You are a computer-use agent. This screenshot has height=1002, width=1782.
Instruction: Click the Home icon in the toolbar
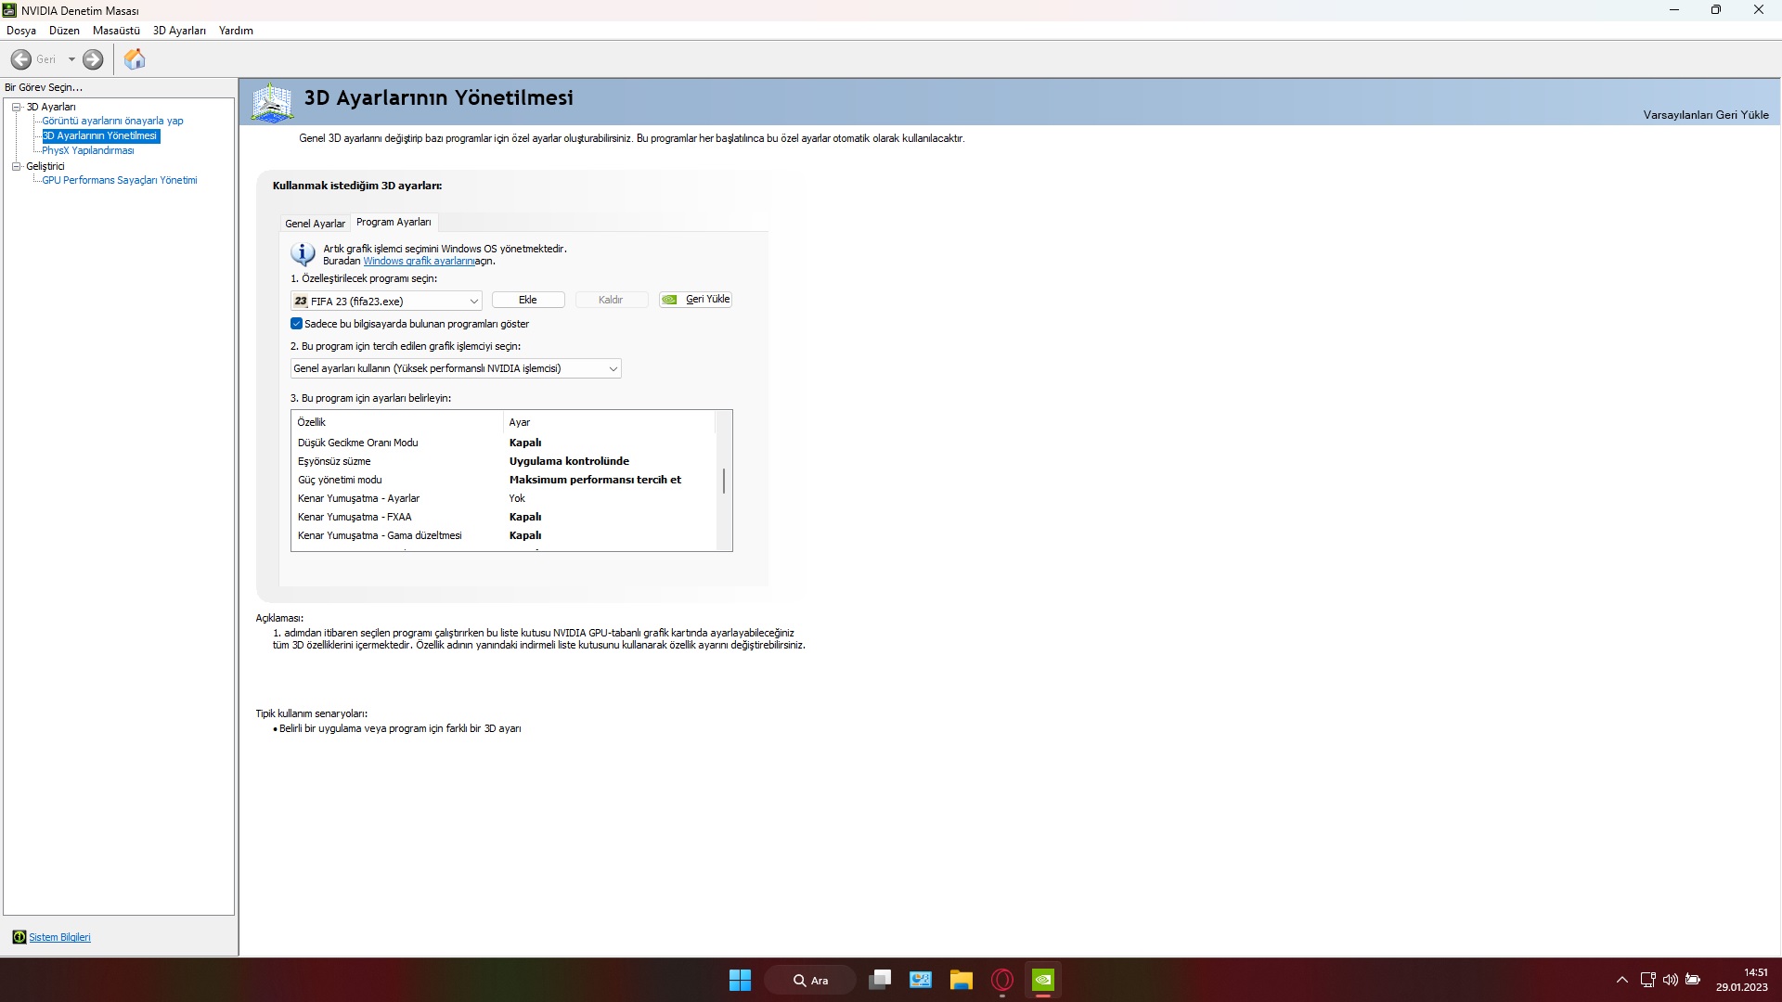(x=135, y=59)
